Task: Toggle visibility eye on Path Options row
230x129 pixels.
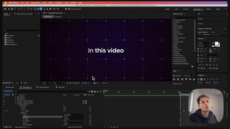Action: pos(4,97)
